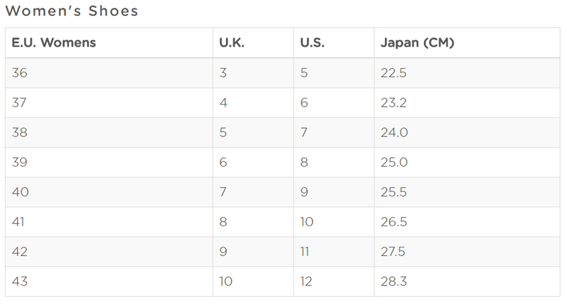Image resolution: width=567 pixels, height=304 pixels.
Task: Click E.U. size 42 cell
Action: [109, 252]
